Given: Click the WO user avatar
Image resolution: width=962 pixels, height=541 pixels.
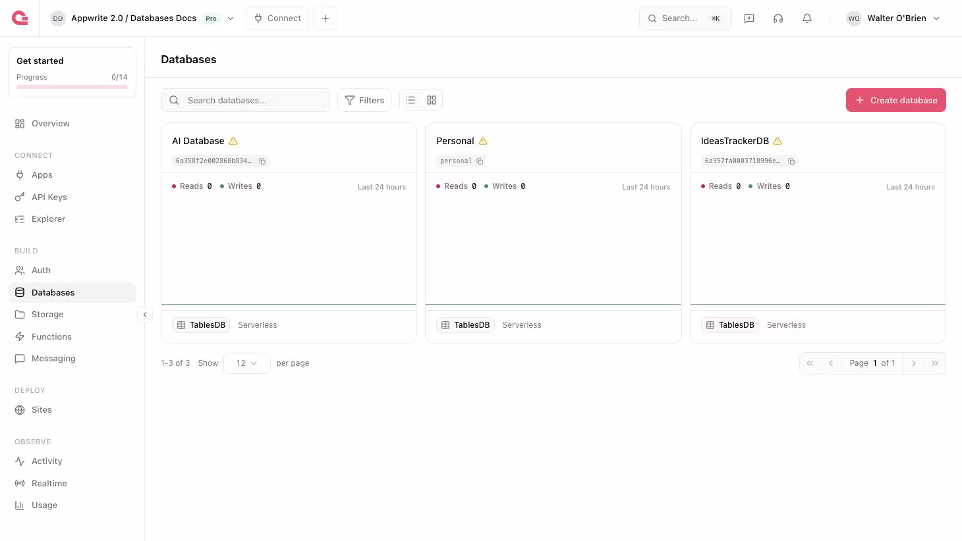Looking at the screenshot, I should coord(854,18).
